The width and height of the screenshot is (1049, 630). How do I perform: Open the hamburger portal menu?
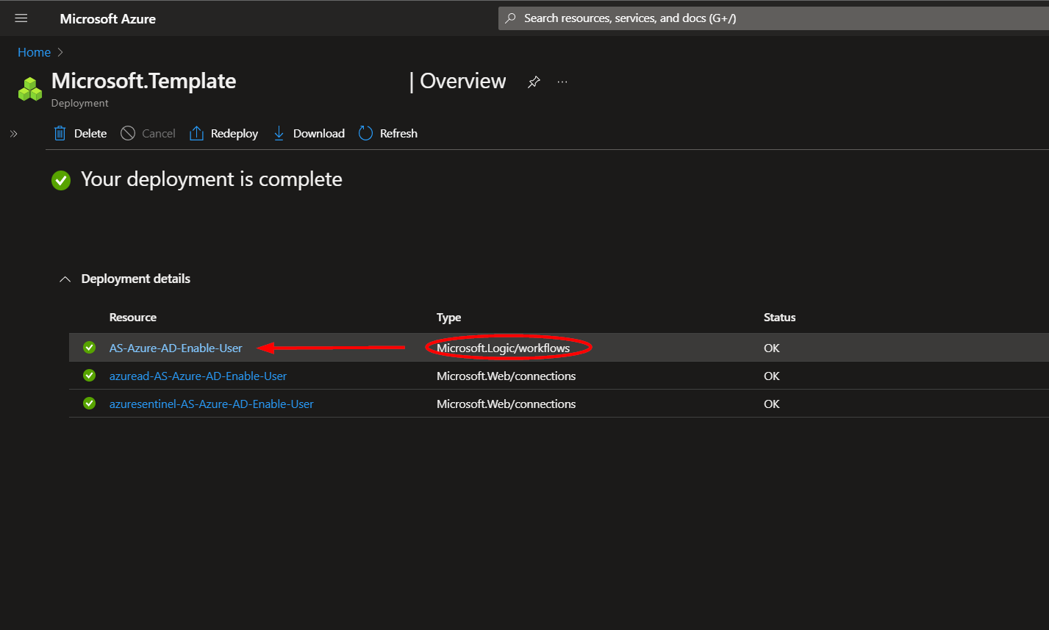coord(21,18)
